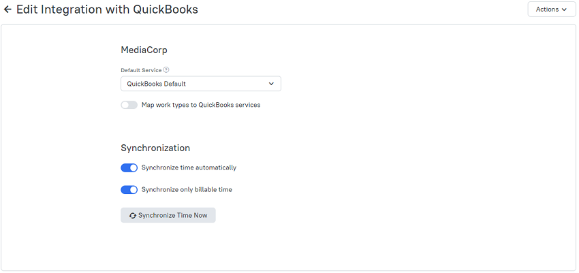579x273 pixels.
Task: Click the Default Service help icon
Action: pos(166,69)
